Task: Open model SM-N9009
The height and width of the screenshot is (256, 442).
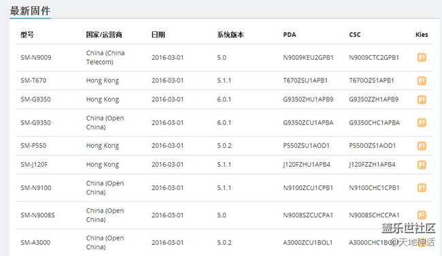Action: [x=36, y=58]
